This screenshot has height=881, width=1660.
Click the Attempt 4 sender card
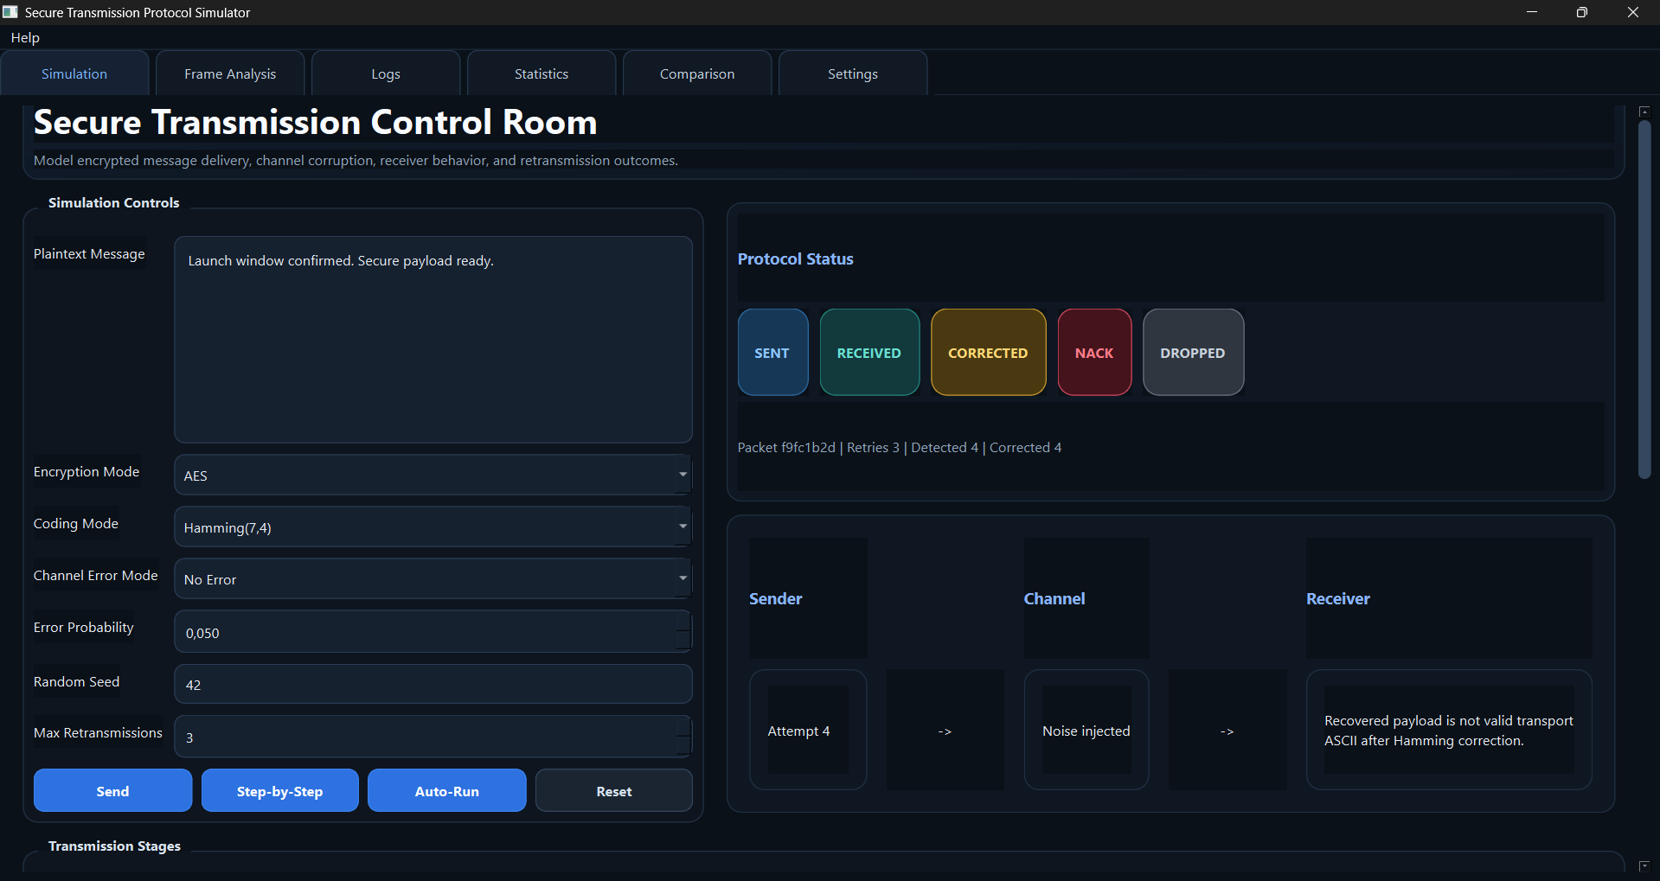coord(808,730)
